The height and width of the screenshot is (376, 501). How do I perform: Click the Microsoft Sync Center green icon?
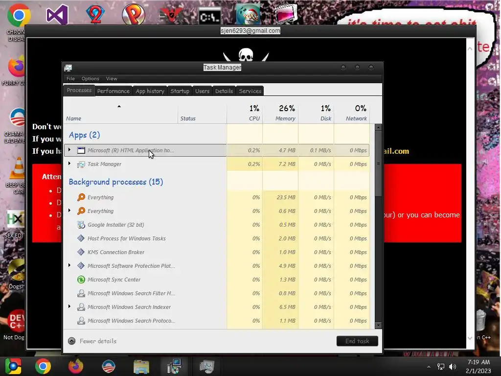[81, 280]
